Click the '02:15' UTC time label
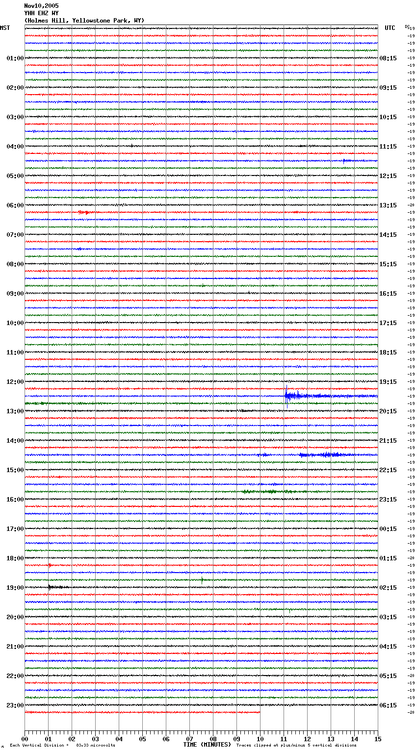The width and height of the screenshot is (417, 752). [x=388, y=588]
